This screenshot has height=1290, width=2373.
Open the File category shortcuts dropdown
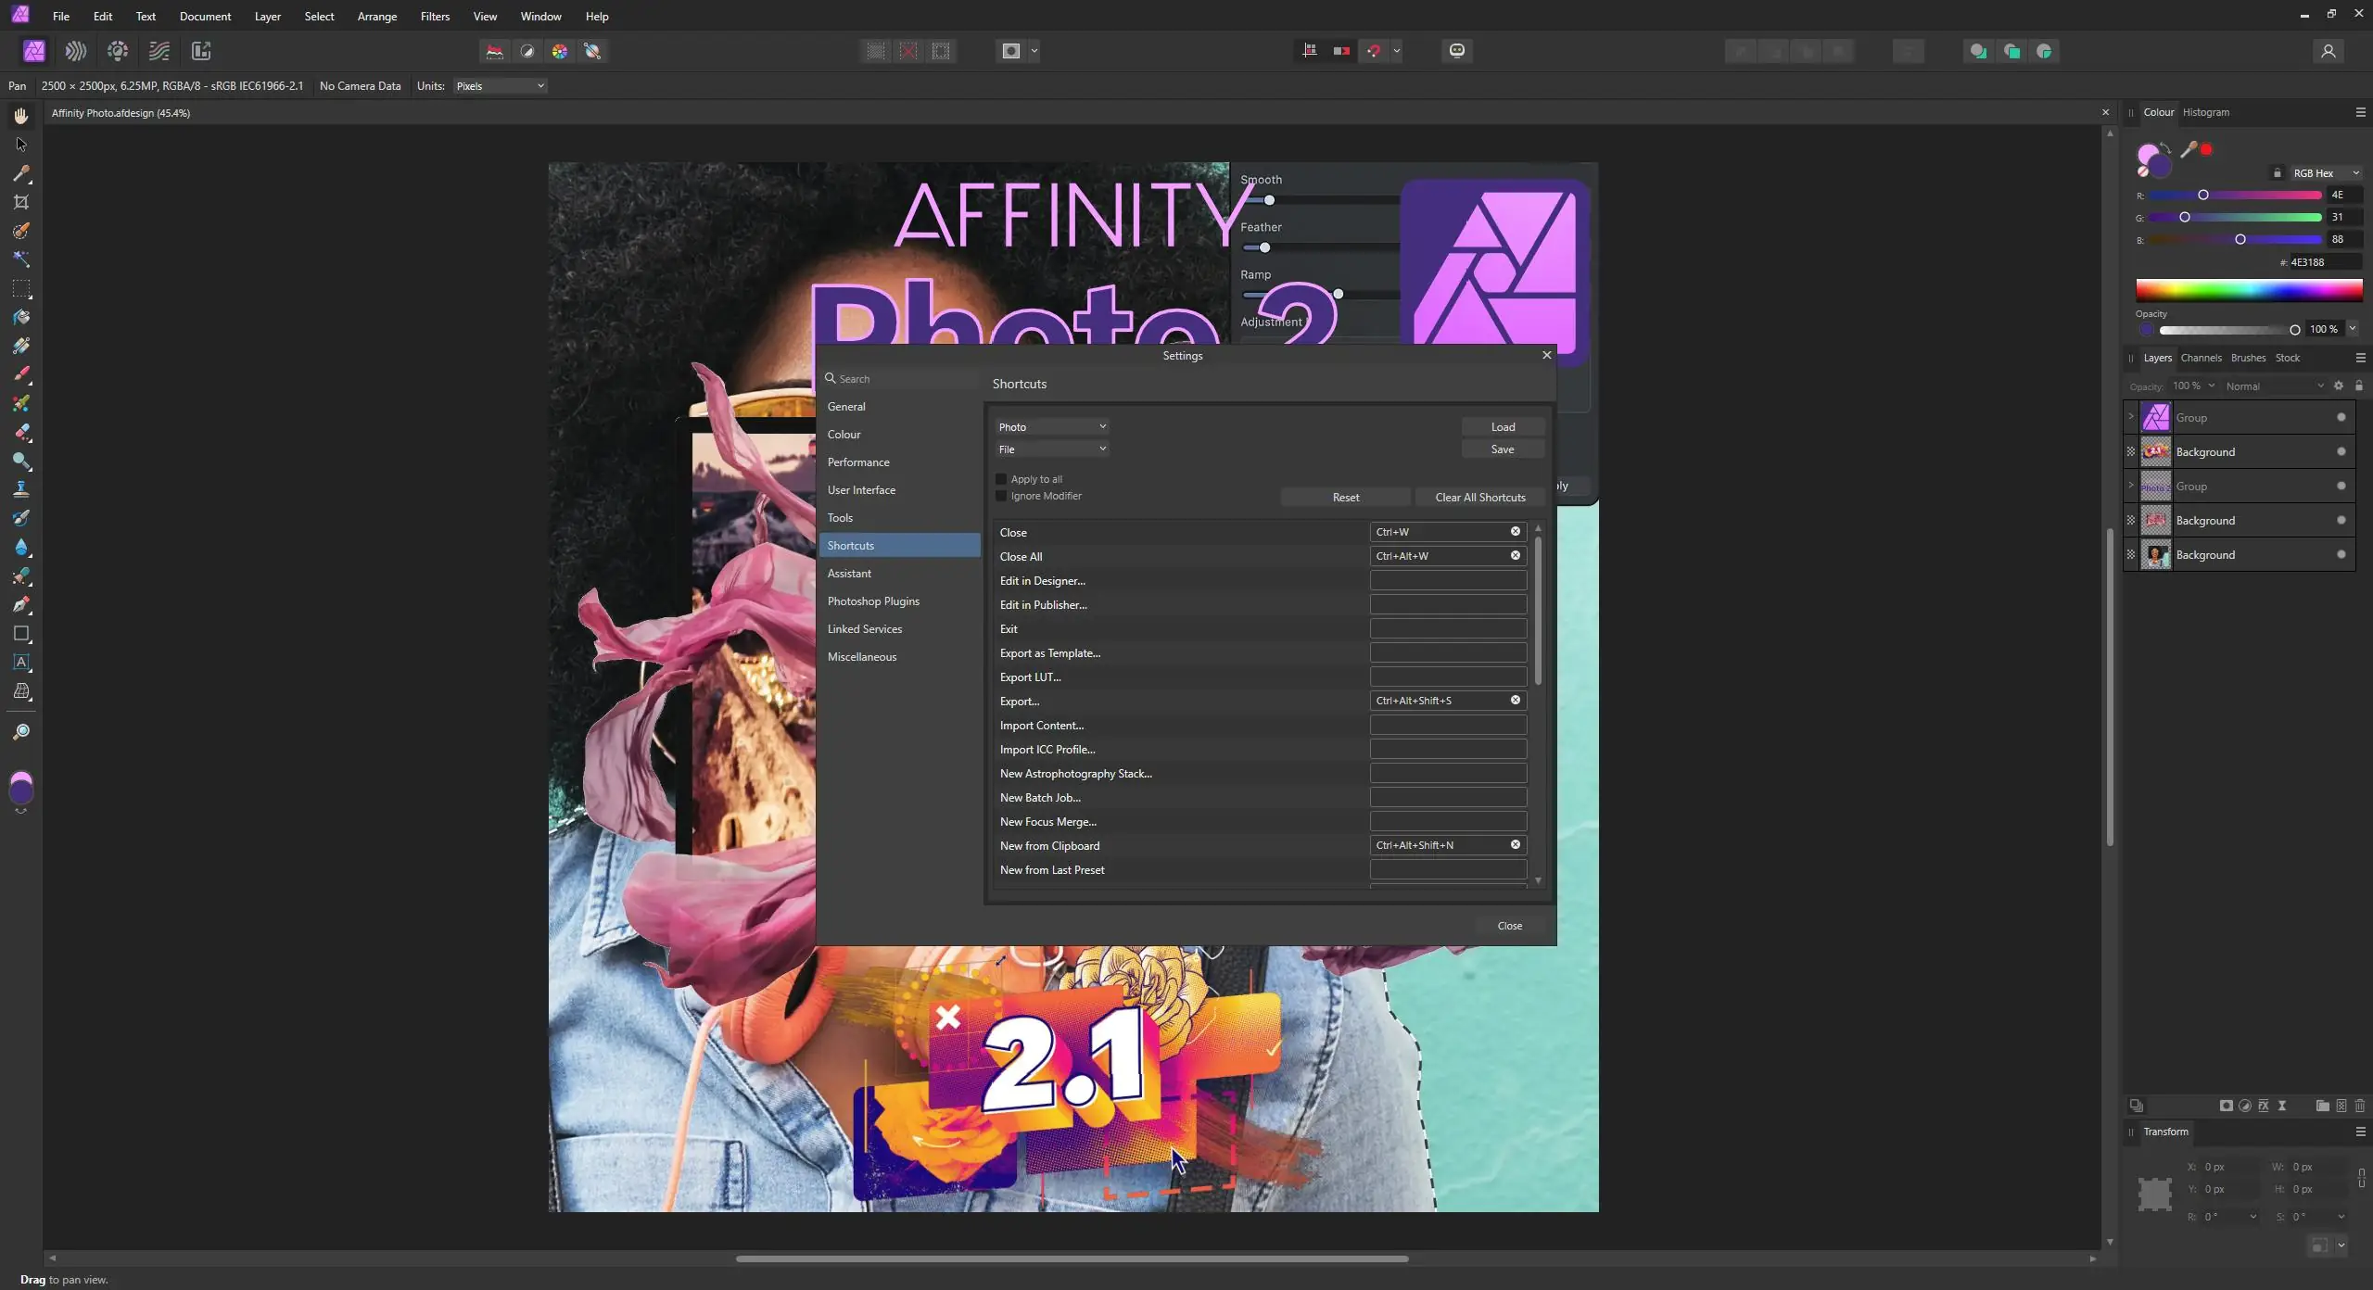click(x=1052, y=449)
